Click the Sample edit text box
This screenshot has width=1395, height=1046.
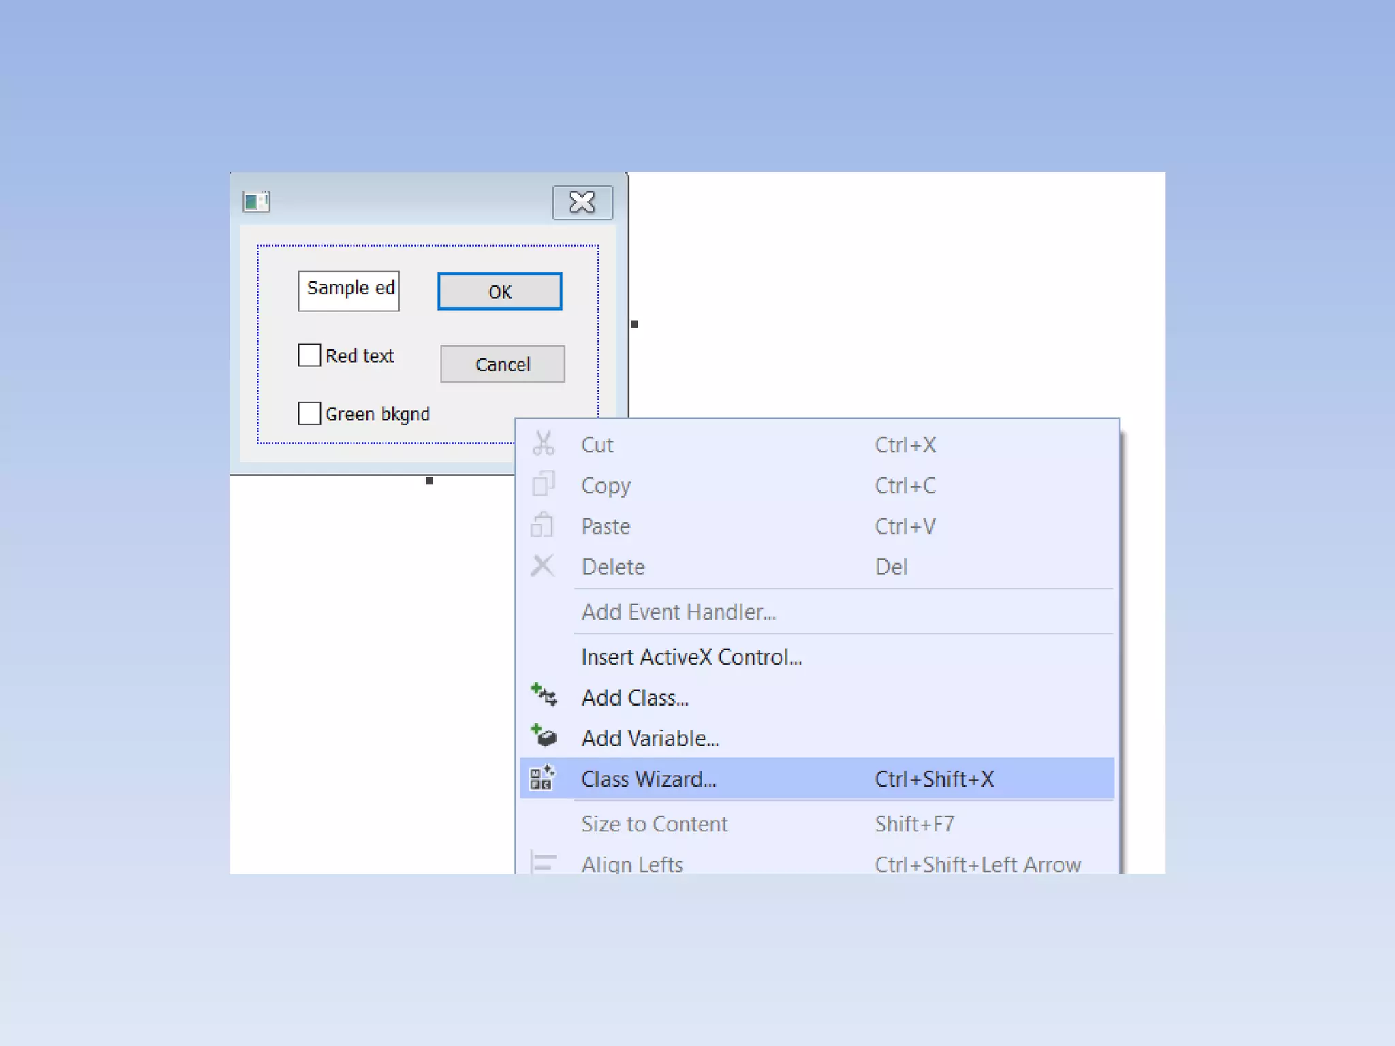click(x=349, y=291)
